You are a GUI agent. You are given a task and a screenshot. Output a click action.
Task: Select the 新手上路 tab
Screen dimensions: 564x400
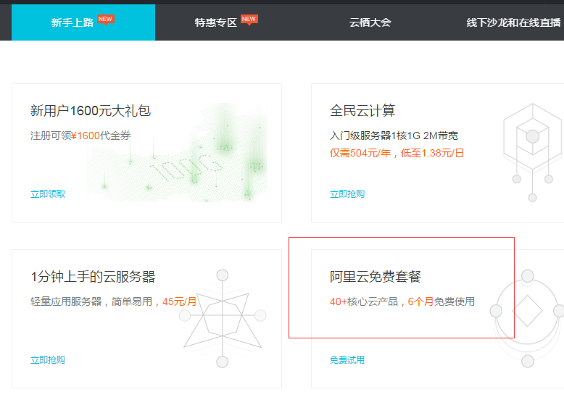[83, 22]
